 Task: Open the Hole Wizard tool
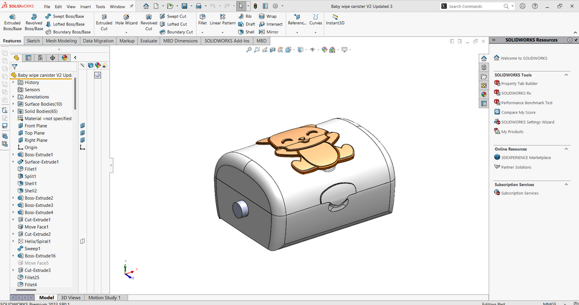point(126,20)
